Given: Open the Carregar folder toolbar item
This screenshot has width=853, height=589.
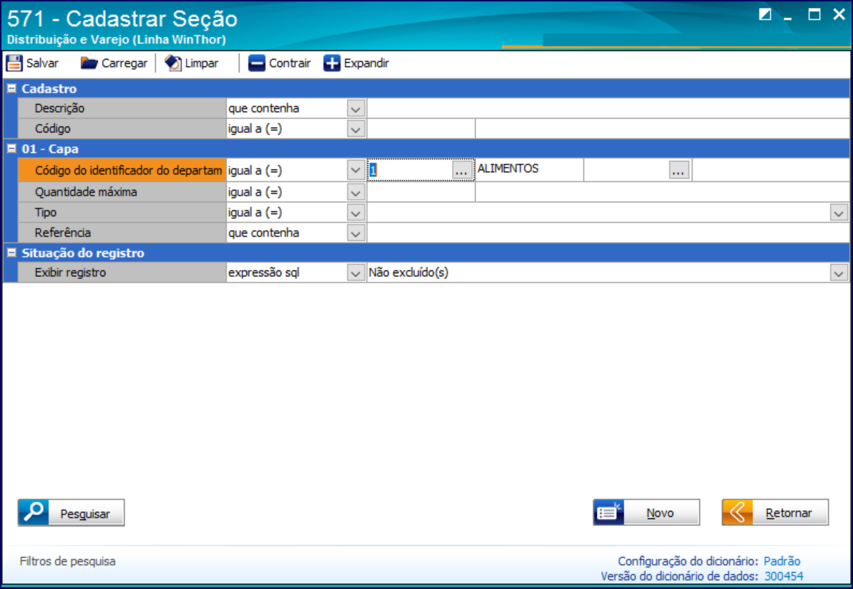Looking at the screenshot, I should (114, 63).
